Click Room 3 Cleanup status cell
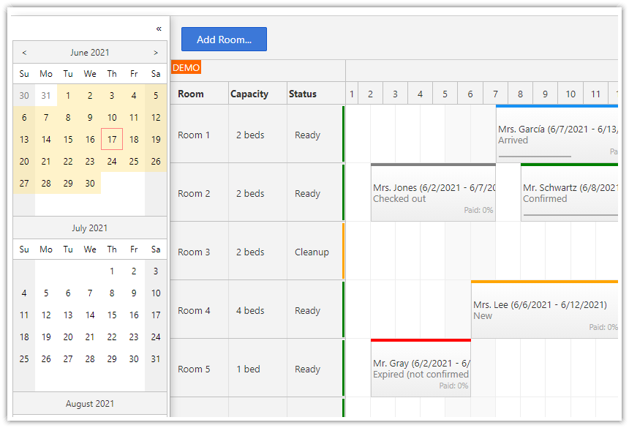This screenshot has height=428, width=629. [x=312, y=252]
